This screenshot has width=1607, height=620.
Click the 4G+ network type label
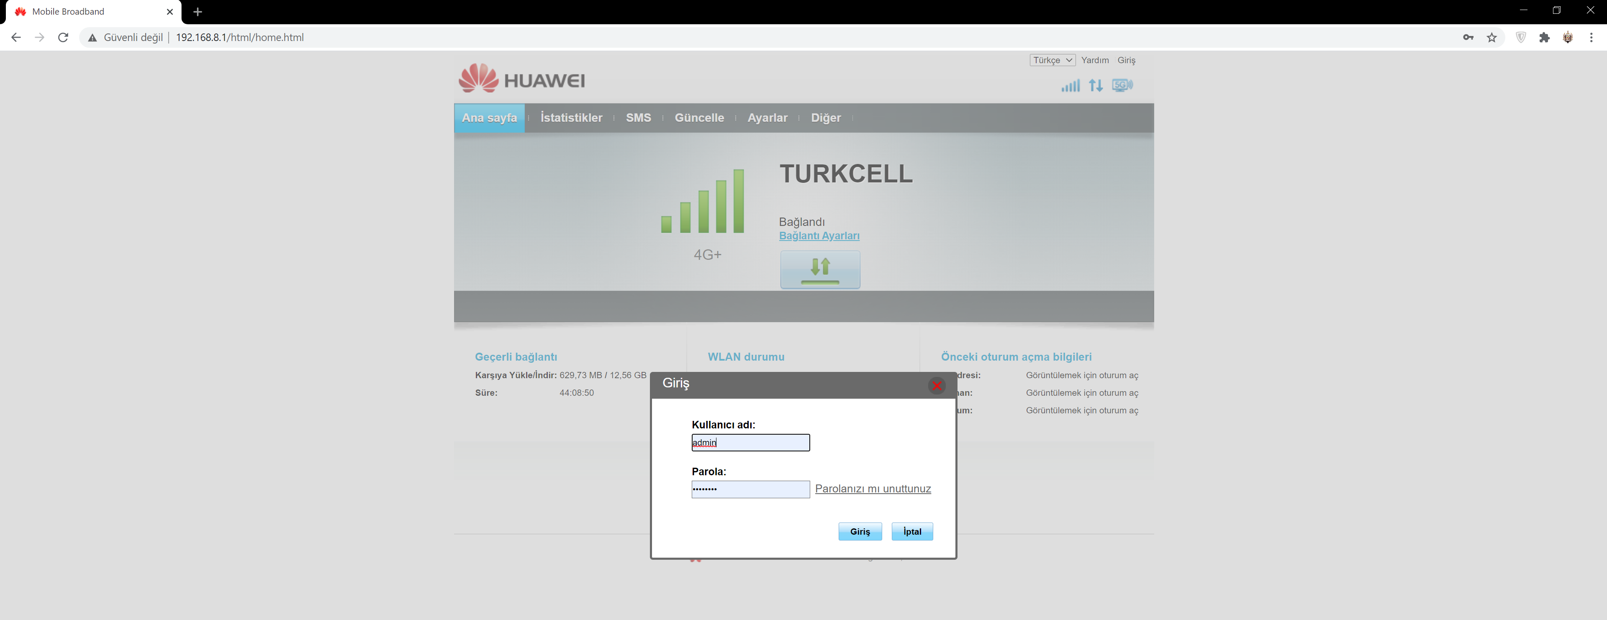(x=707, y=254)
